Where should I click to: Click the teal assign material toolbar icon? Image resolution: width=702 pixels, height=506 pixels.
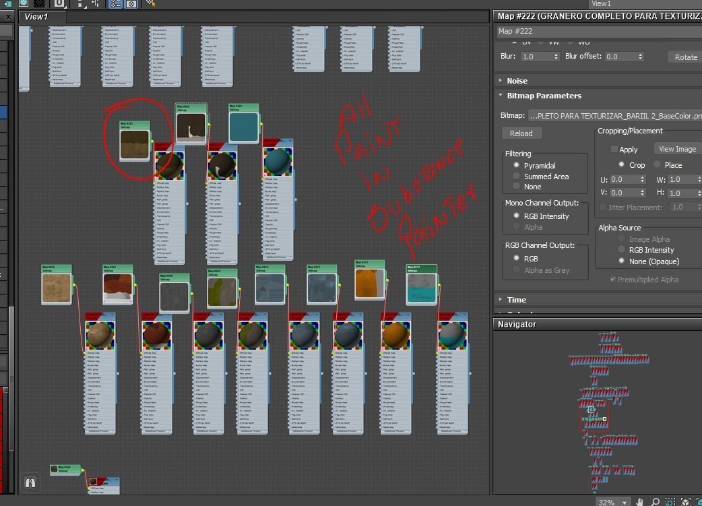[7, 3]
